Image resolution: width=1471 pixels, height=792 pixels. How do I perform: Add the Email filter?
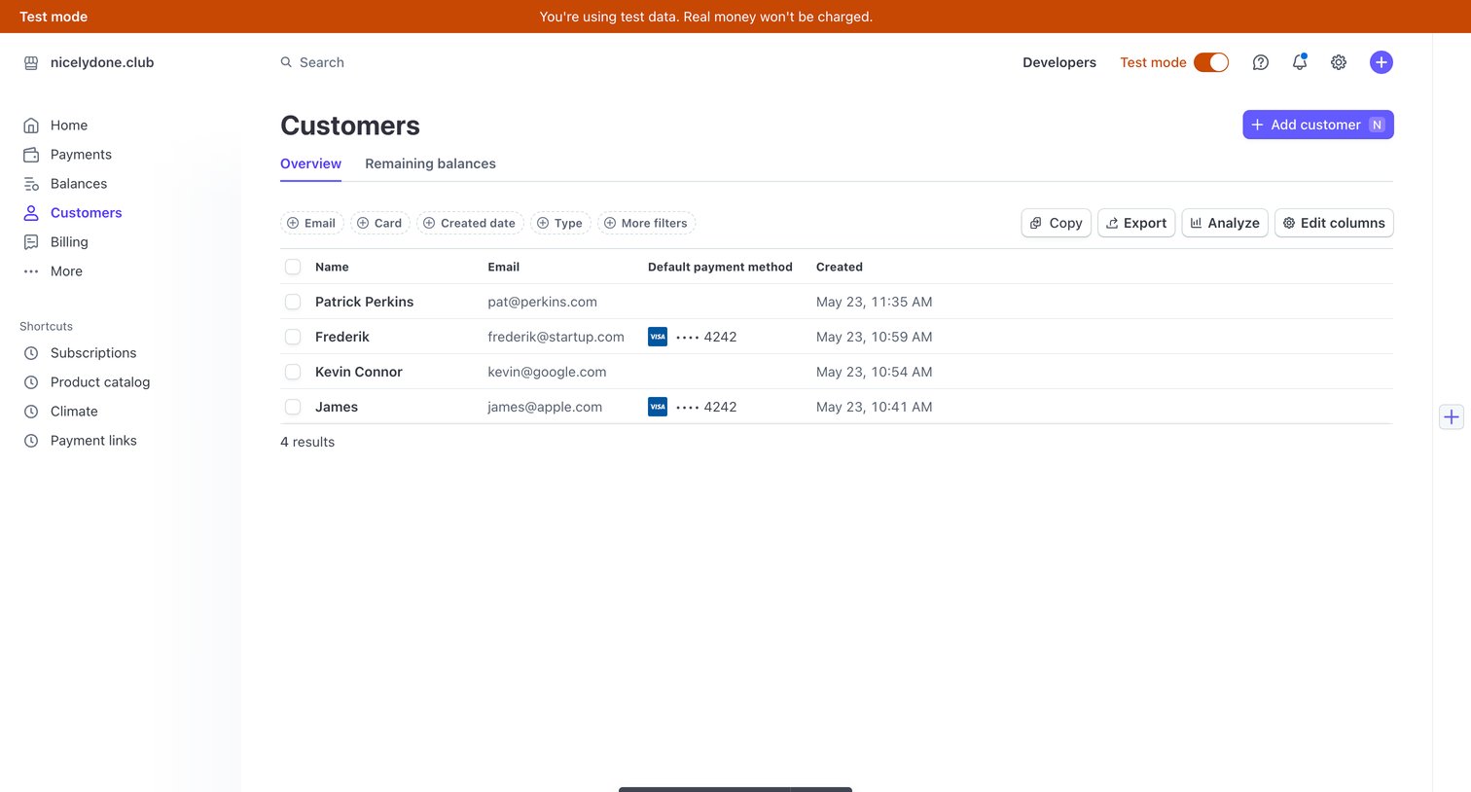click(x=311, y=223)
